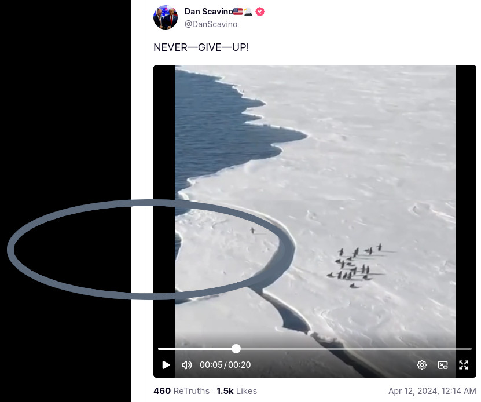Click the NEVER—GIVE—UP! post text
The height and width of the screenshot is (402, 481).
point(201,47)
